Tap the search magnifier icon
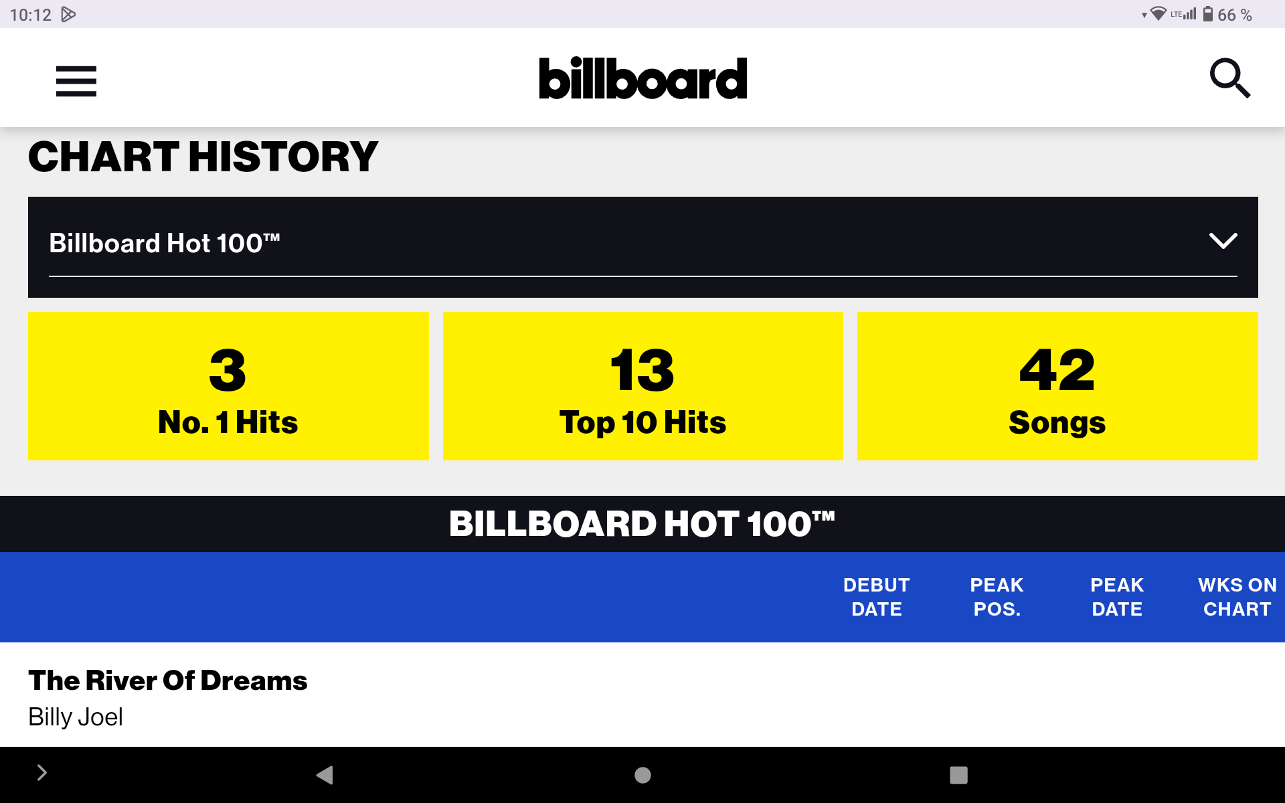This screenshot has height=803, width=1285. tap(1229, 78)
